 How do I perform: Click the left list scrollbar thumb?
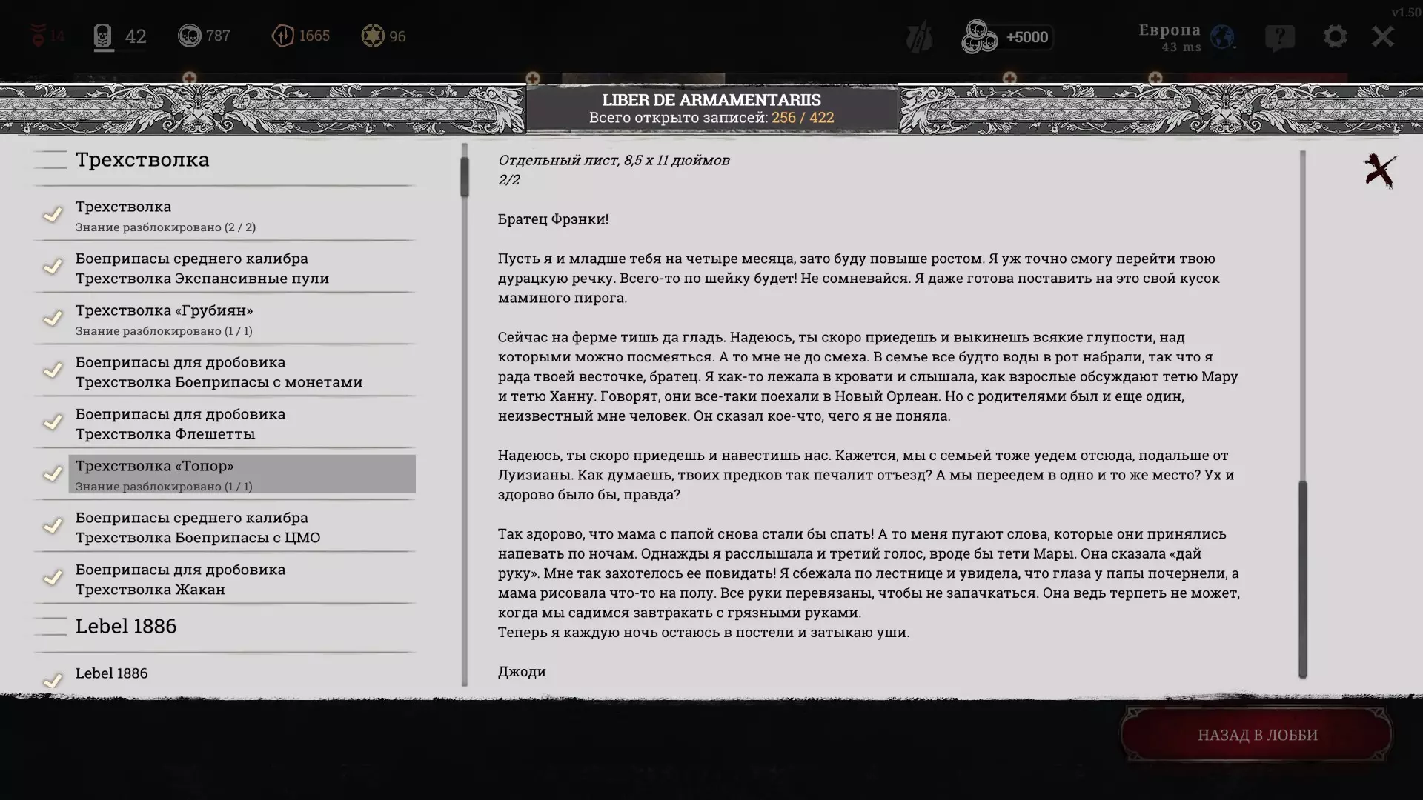click(x=465, y=176)
